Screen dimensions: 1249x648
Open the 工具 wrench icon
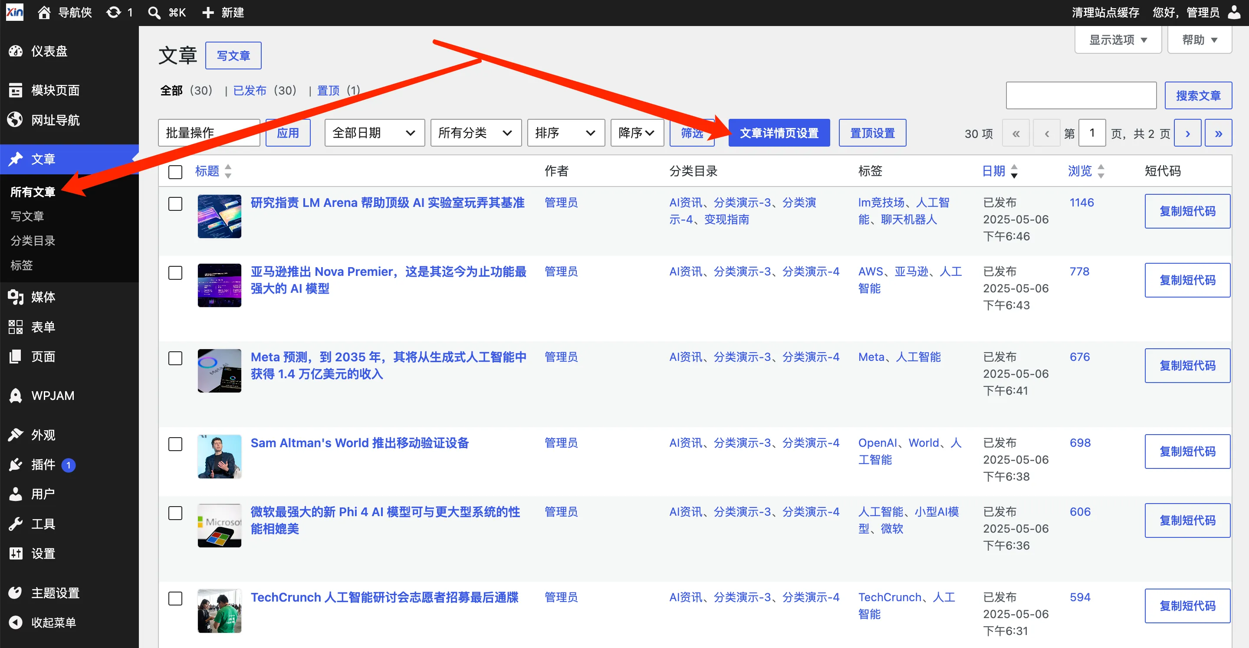16,524
